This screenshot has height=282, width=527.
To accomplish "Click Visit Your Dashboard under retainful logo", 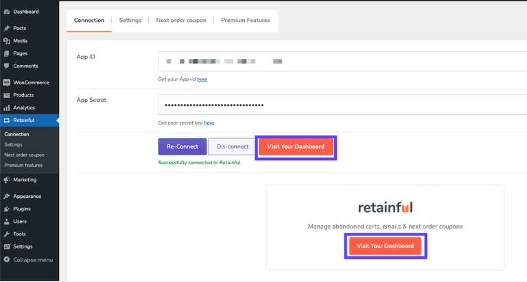I will [385, 246].
